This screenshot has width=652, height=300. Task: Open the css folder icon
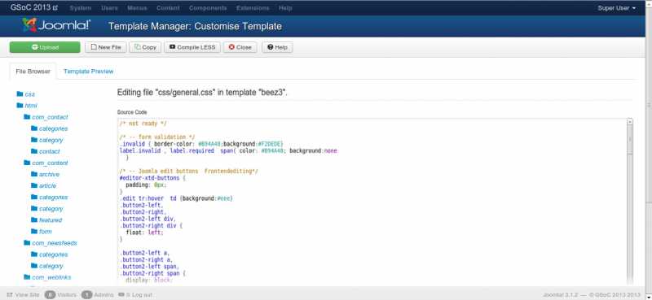click(20, 94)
